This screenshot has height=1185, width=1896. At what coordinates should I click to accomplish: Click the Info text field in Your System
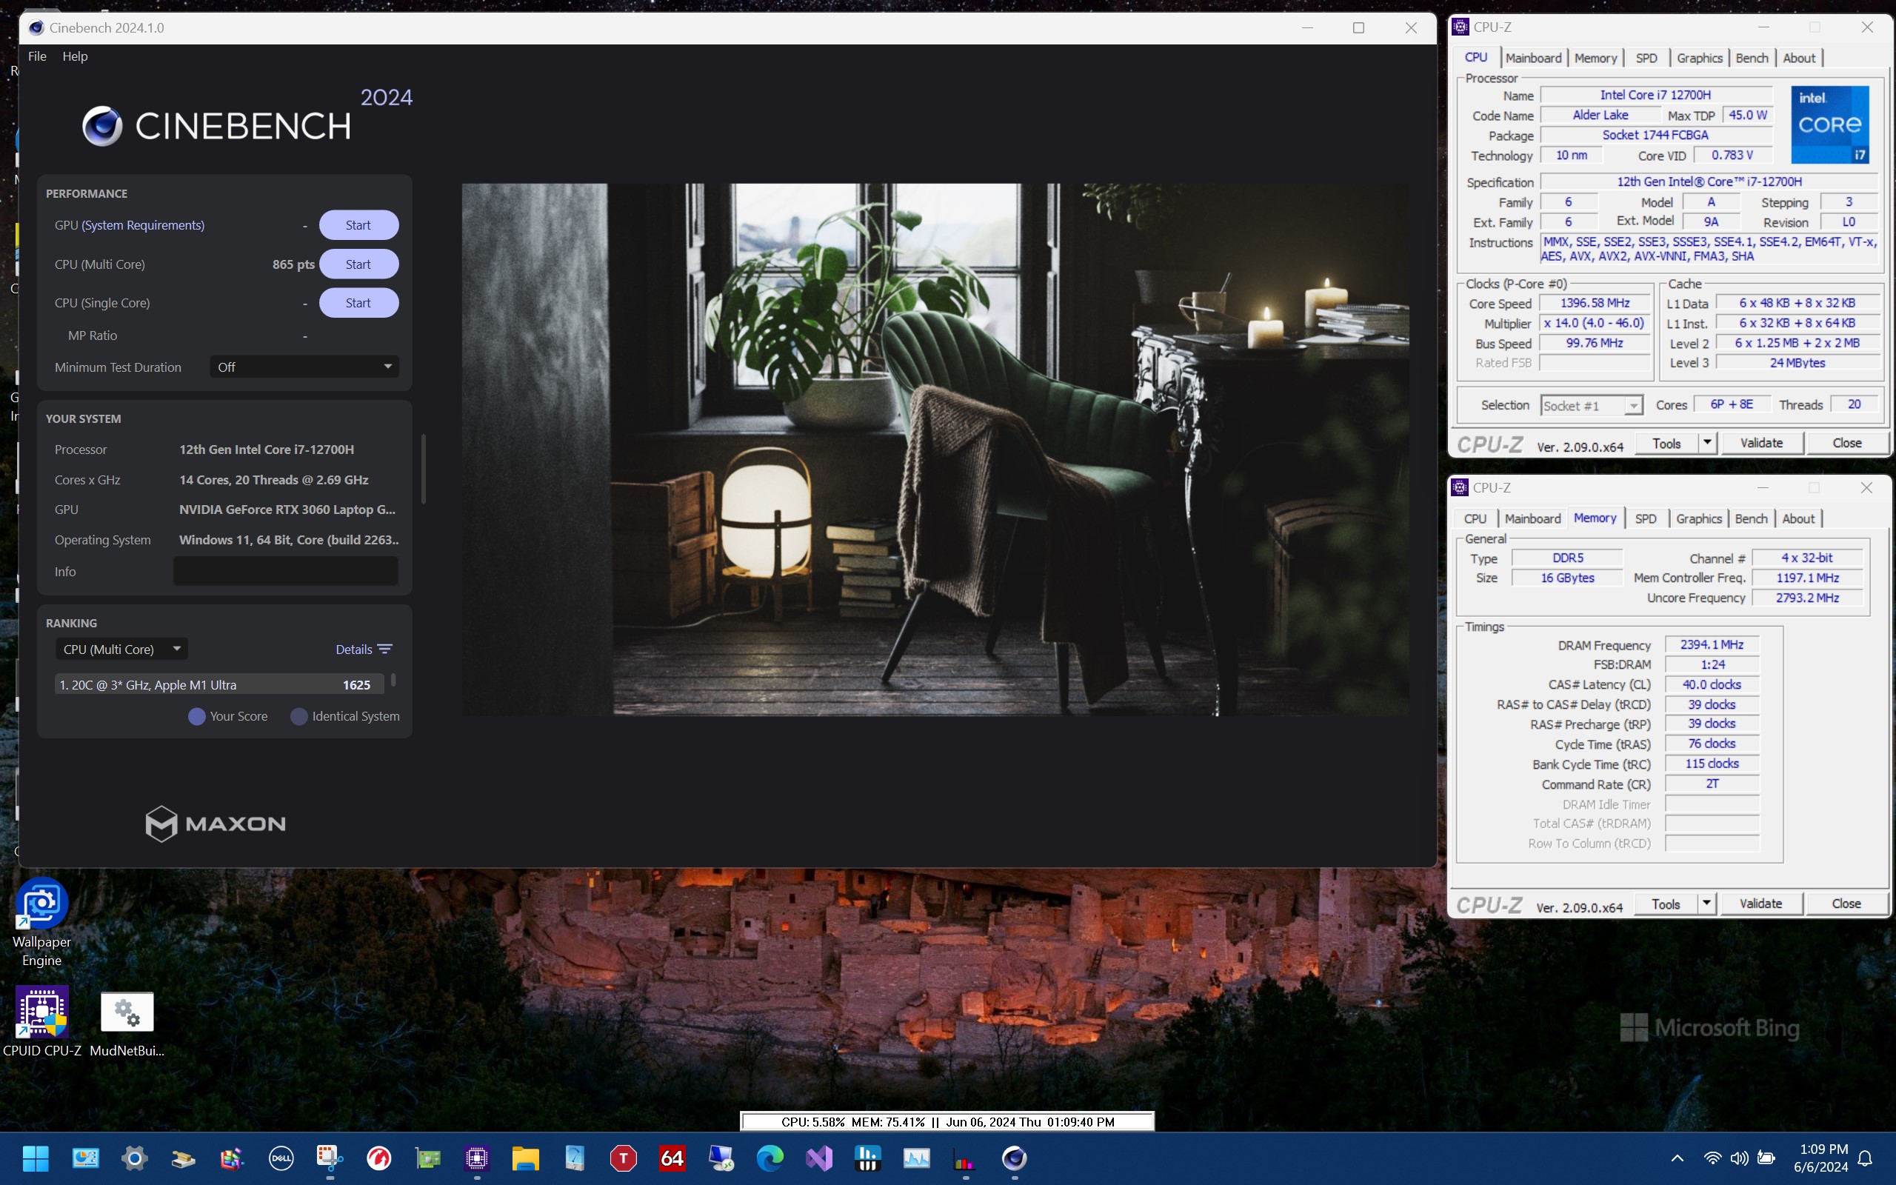tap(285, 571)
